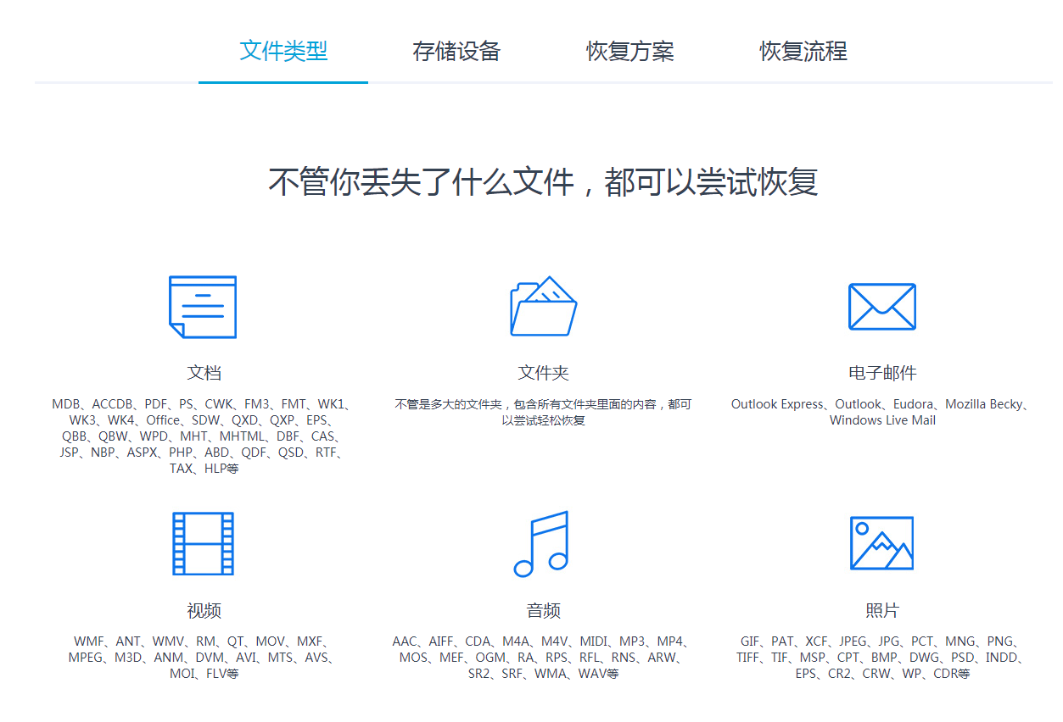Open the 恢复方案 tab

pyautogui.click(x=629, y=52)
